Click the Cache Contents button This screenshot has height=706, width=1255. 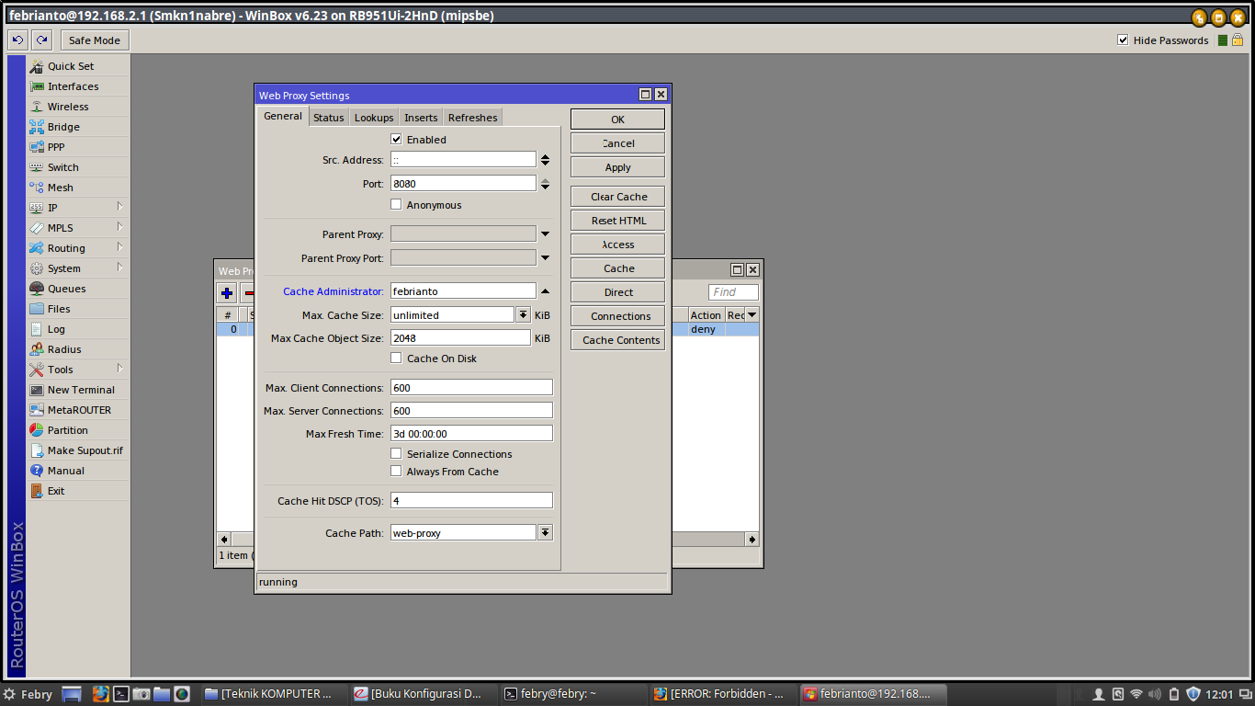click(617, 340)
